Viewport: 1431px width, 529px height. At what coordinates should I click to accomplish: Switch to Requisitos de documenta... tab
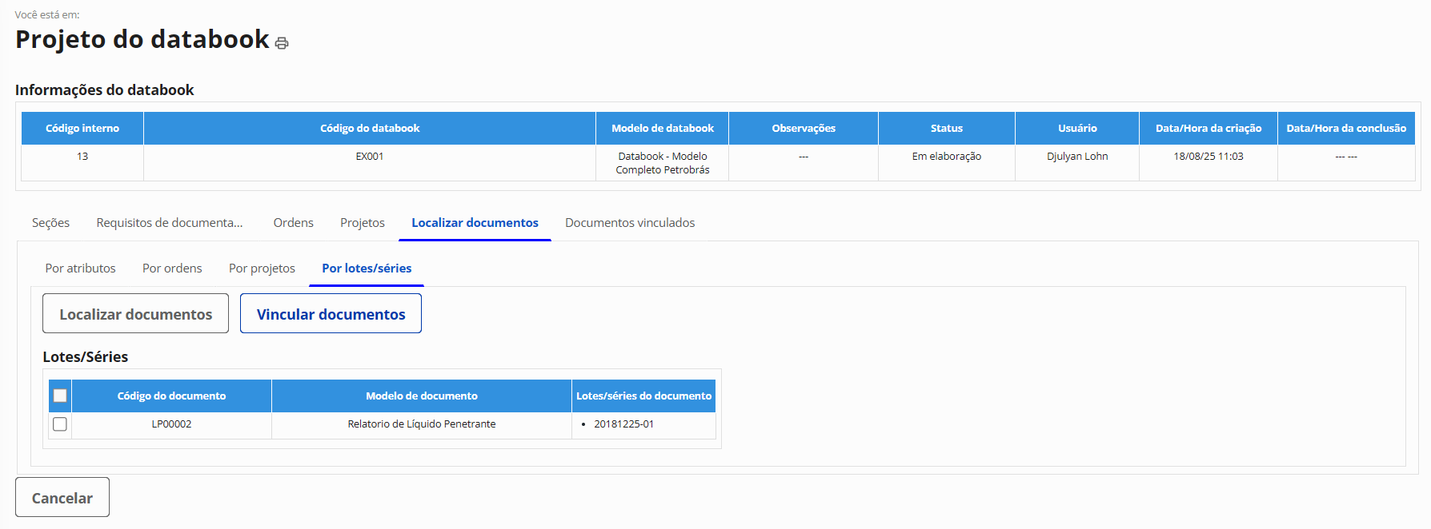[x=170, y=223]
